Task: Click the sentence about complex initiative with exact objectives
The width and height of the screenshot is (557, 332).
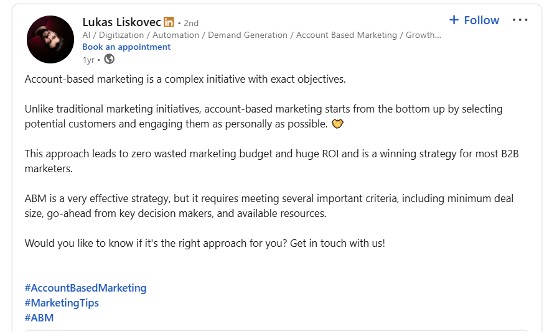Action: click(185, 79)
